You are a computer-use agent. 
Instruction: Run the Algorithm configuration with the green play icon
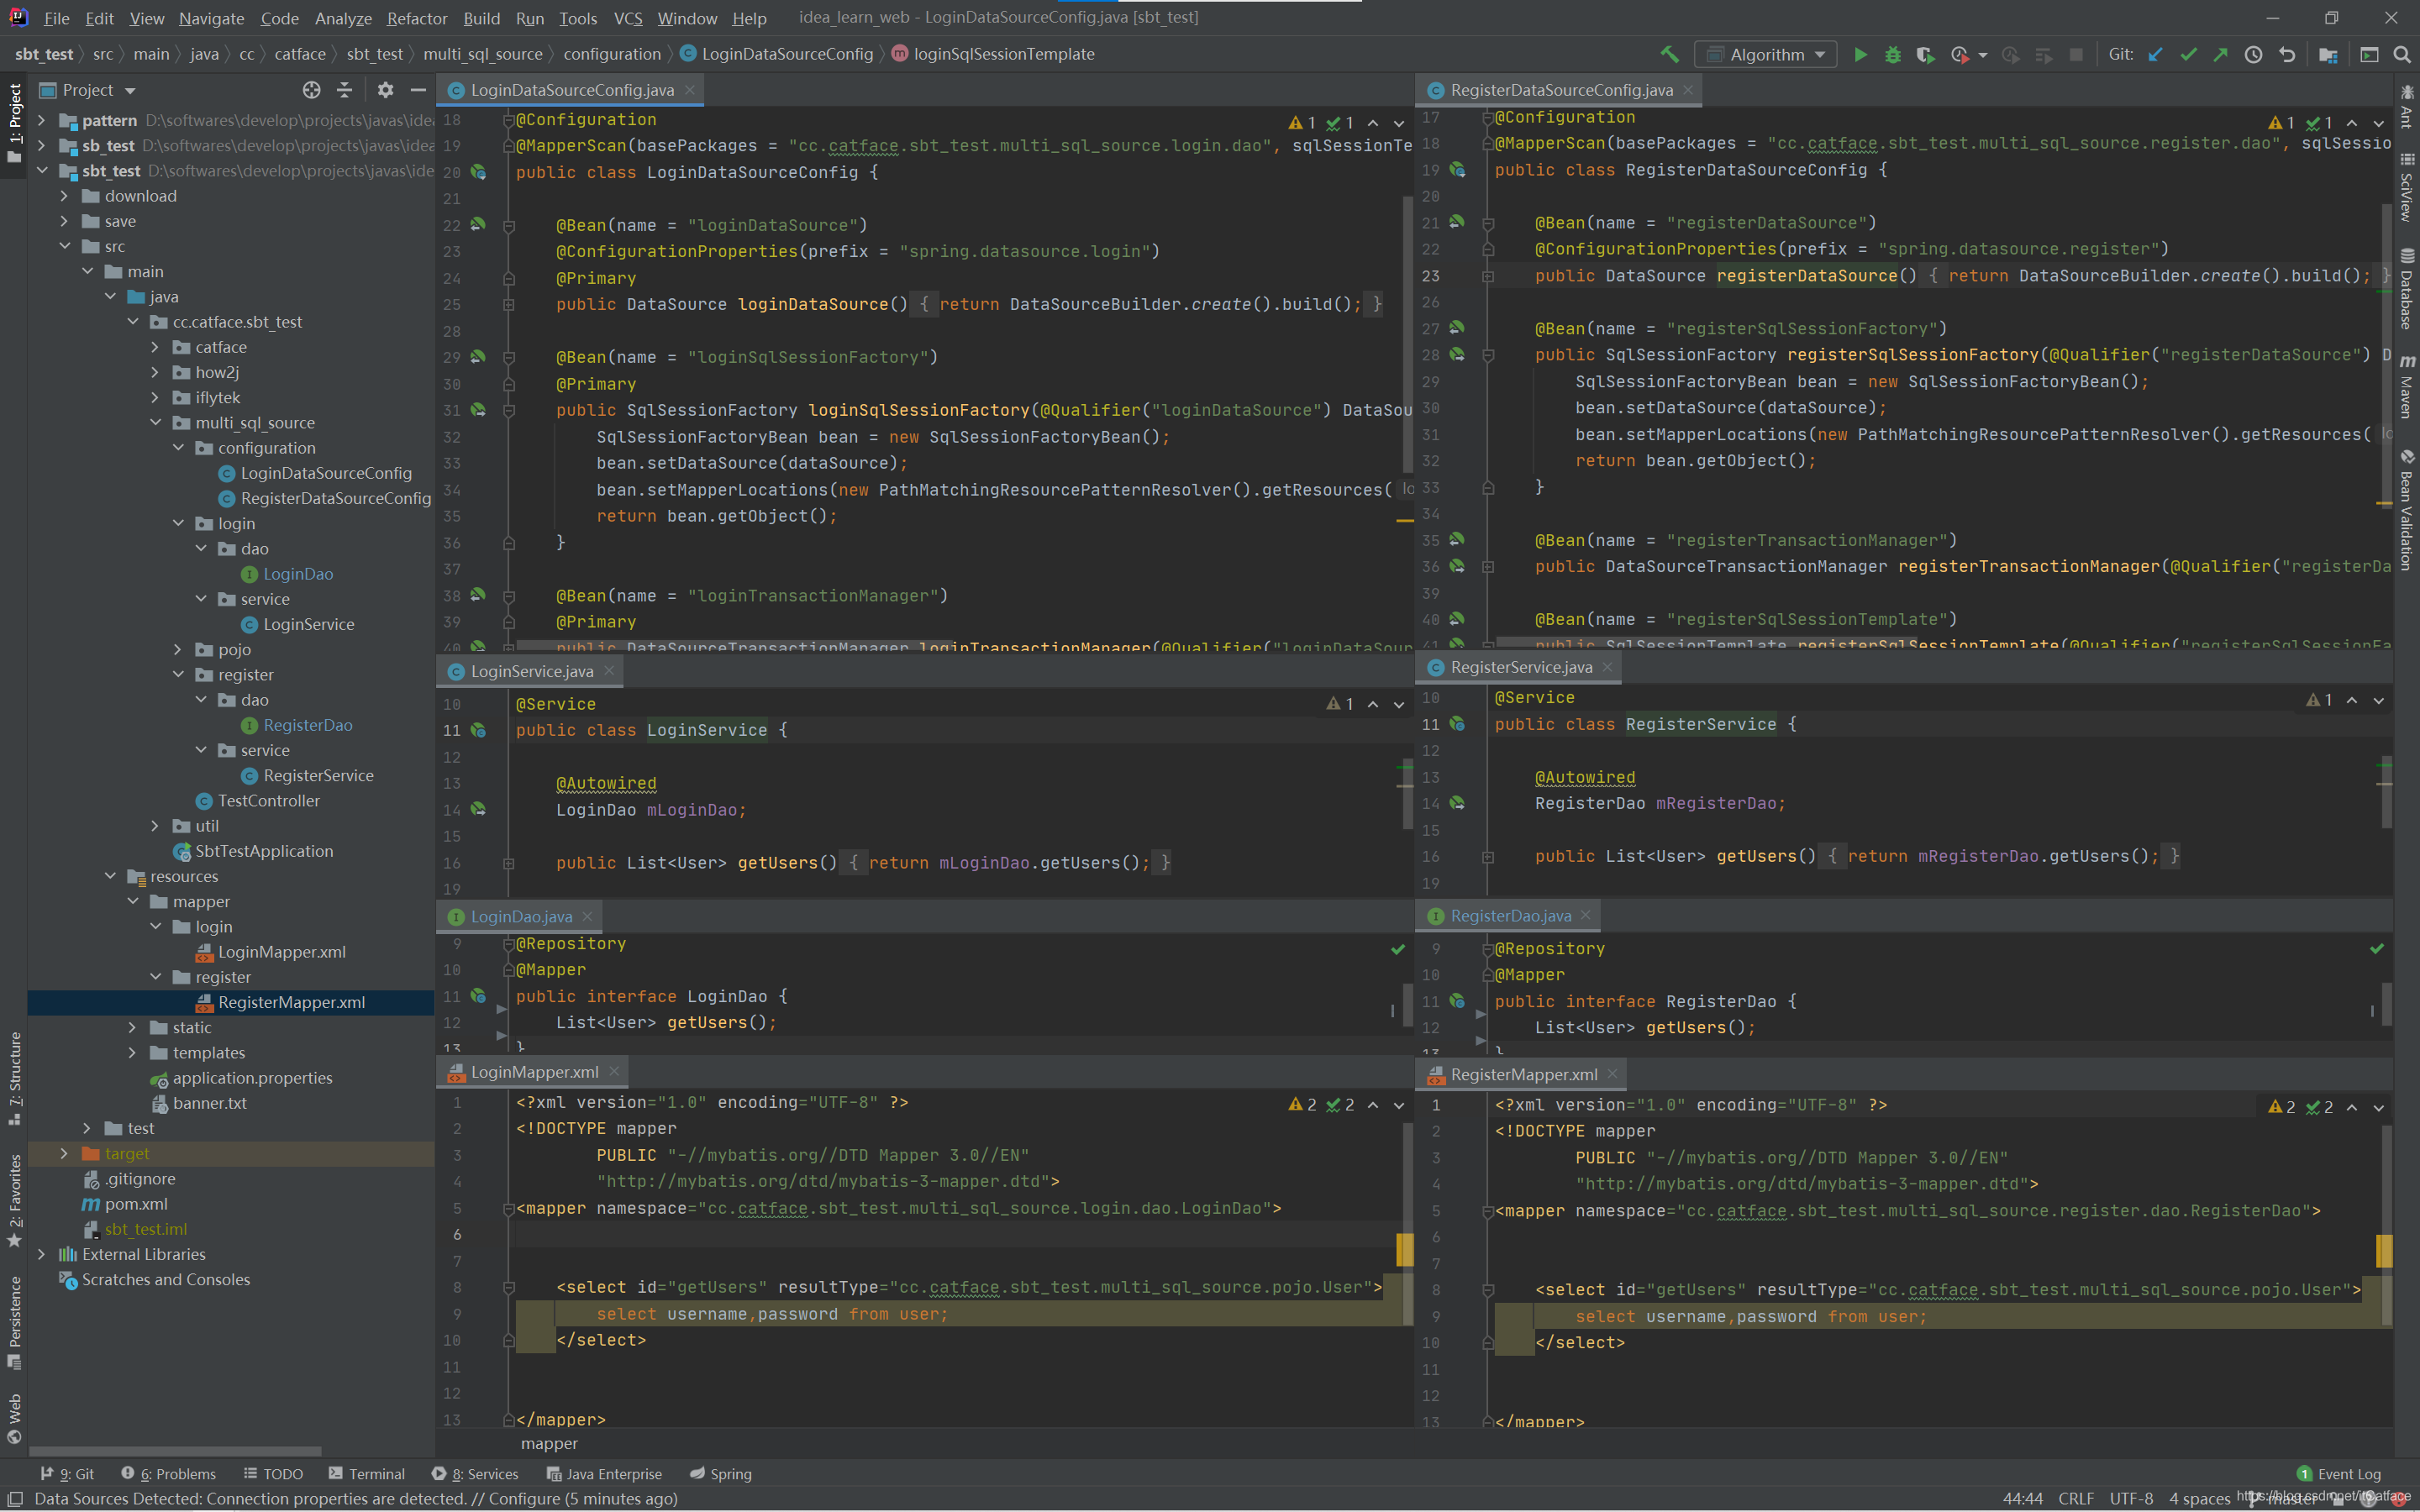pos(1860,54)
